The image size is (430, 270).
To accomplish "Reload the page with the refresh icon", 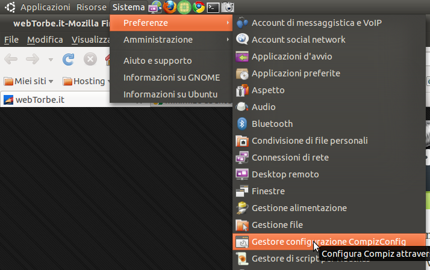I will tap(69, 59).
